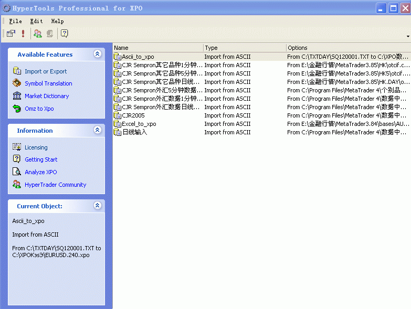Click the HyperTools title bar app icon
411x309 pixels.
point(6,8)
